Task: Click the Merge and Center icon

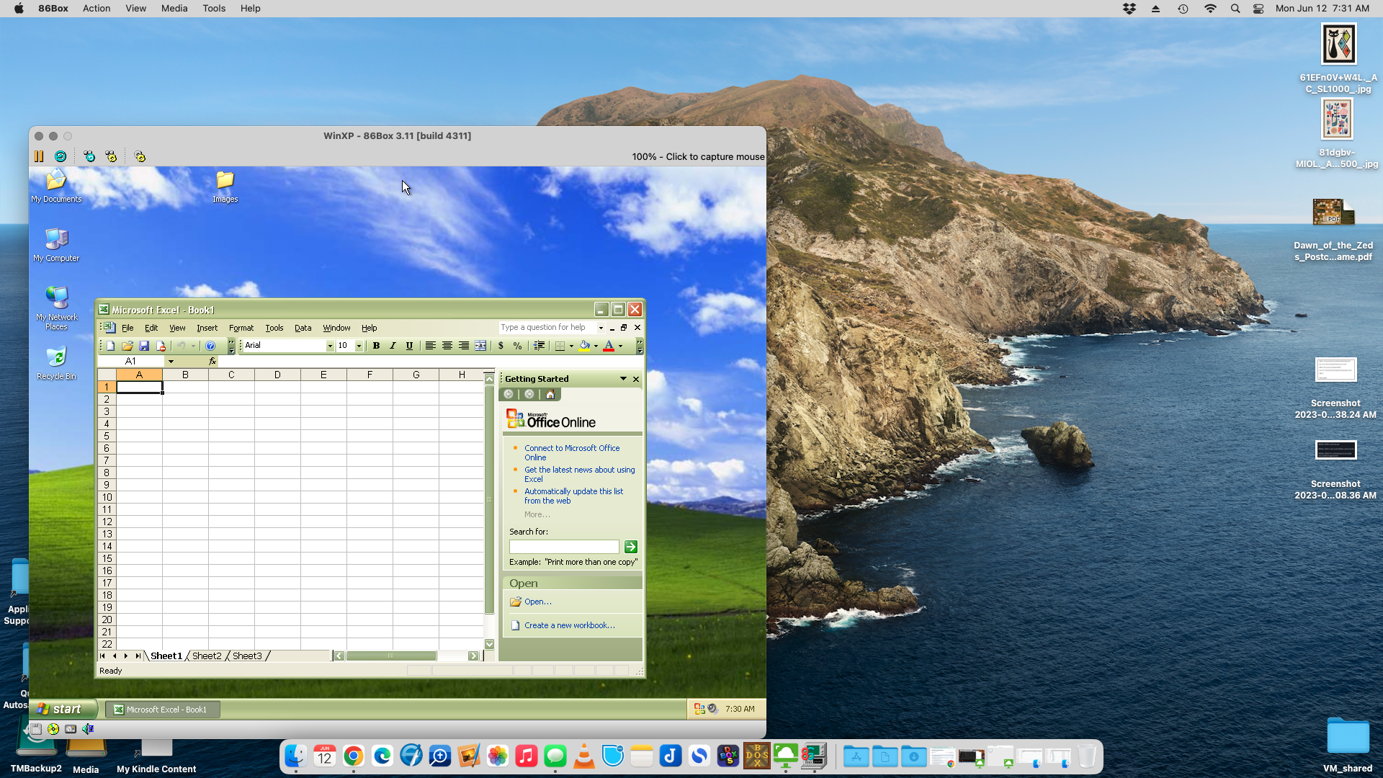Action: click(x=480, y=346)
